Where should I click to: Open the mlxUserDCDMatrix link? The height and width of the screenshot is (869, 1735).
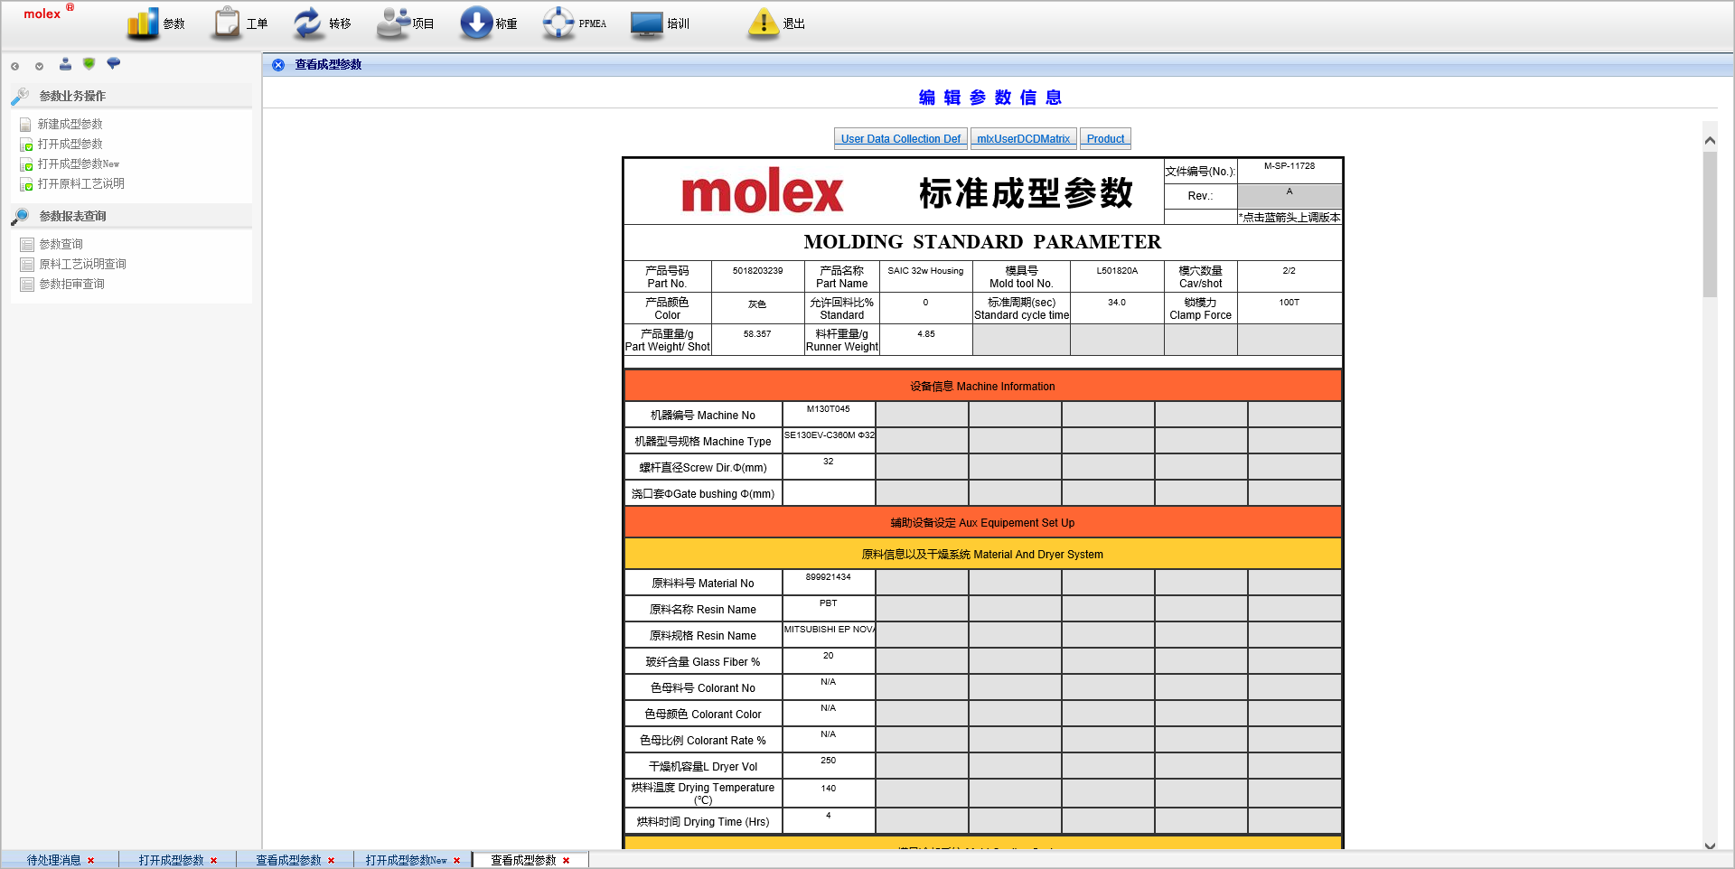1023,139
